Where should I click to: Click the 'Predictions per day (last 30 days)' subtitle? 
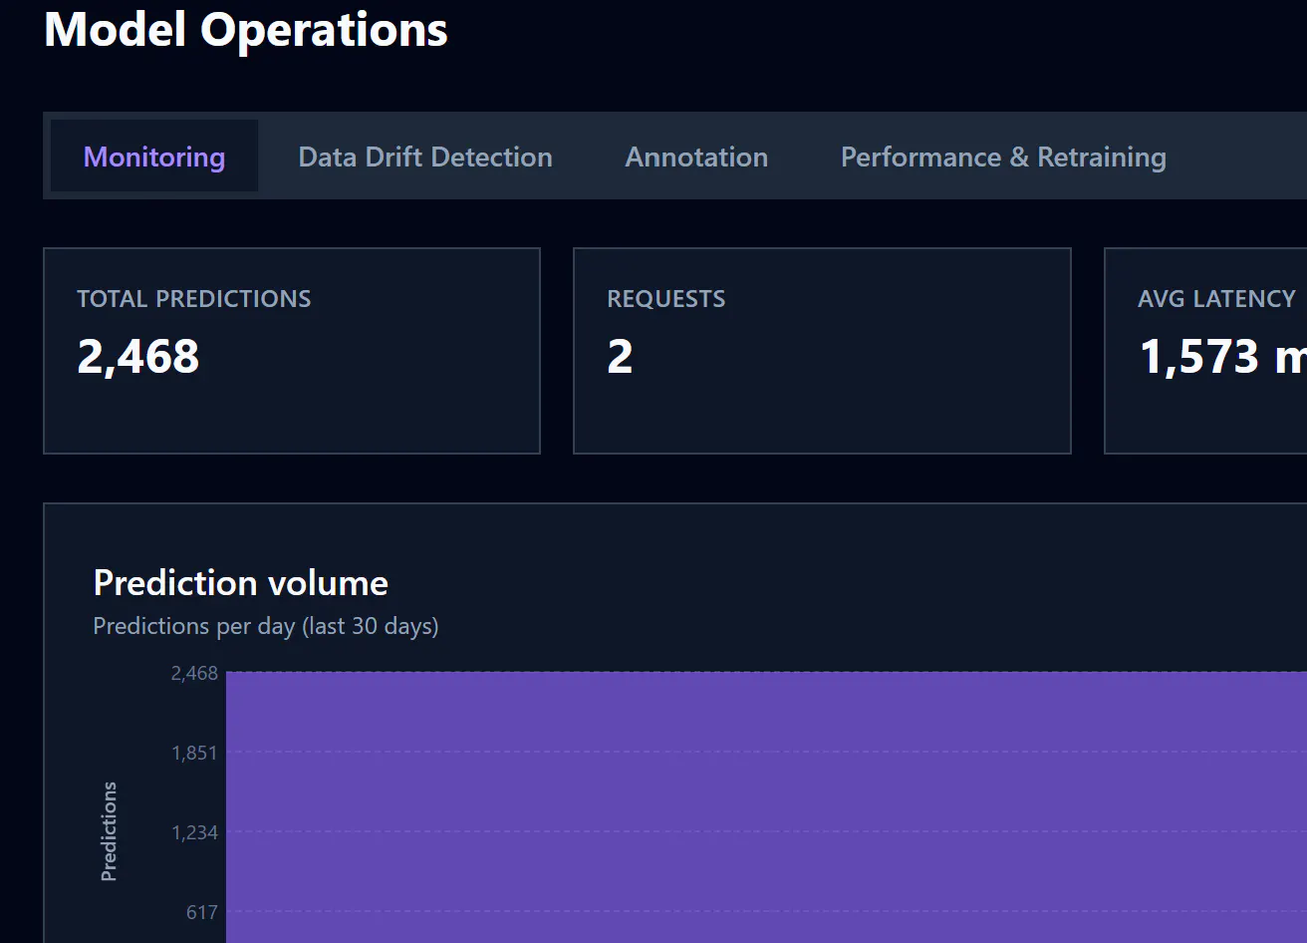pyautogui.click(x=266, y=626)
